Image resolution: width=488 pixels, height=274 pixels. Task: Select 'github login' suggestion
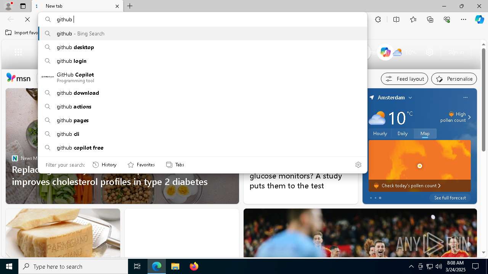click(x=203, y=61)
